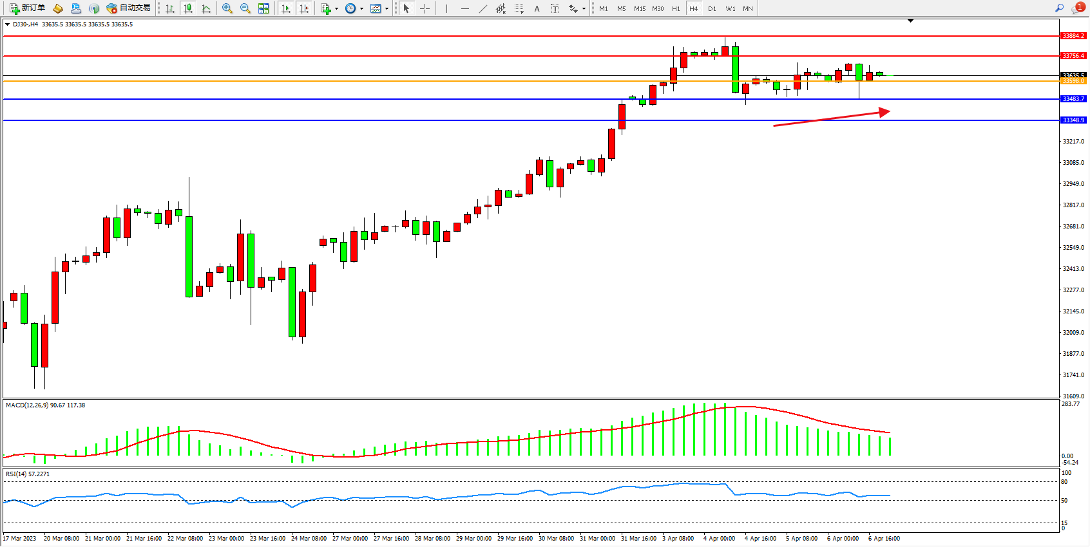Click the Zoom Out magnifier icon
Viewport: 1090px width, 547px height.
coord(245,8)
